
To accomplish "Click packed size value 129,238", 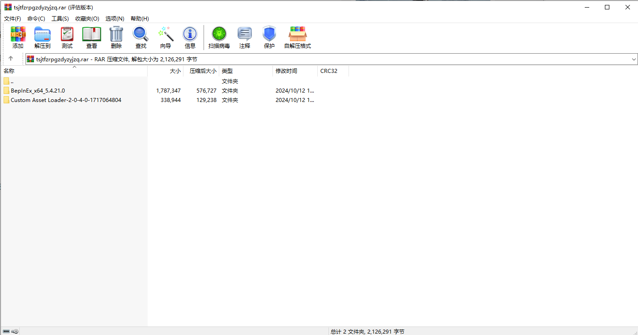I will click(206, 100).
